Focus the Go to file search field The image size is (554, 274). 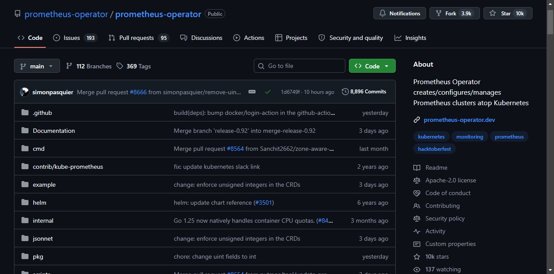299,66
